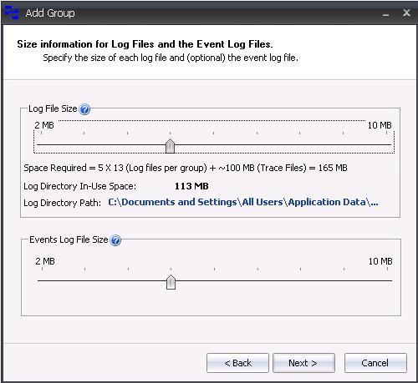The width and height of the screenshot is (418, 383).
Task: Click the Size information heading text
Action: 145,44
